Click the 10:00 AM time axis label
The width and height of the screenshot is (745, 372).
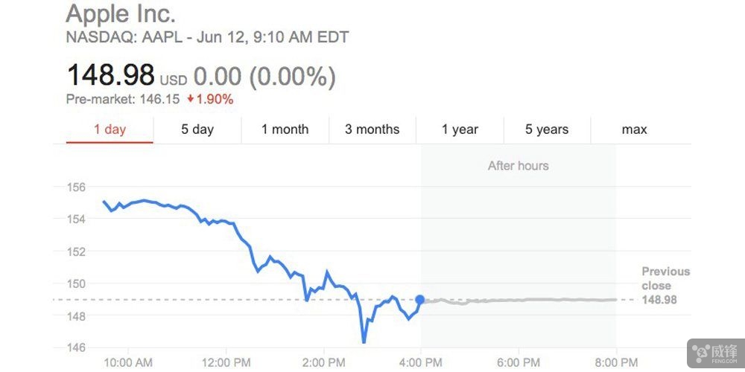tap(127, 362)
